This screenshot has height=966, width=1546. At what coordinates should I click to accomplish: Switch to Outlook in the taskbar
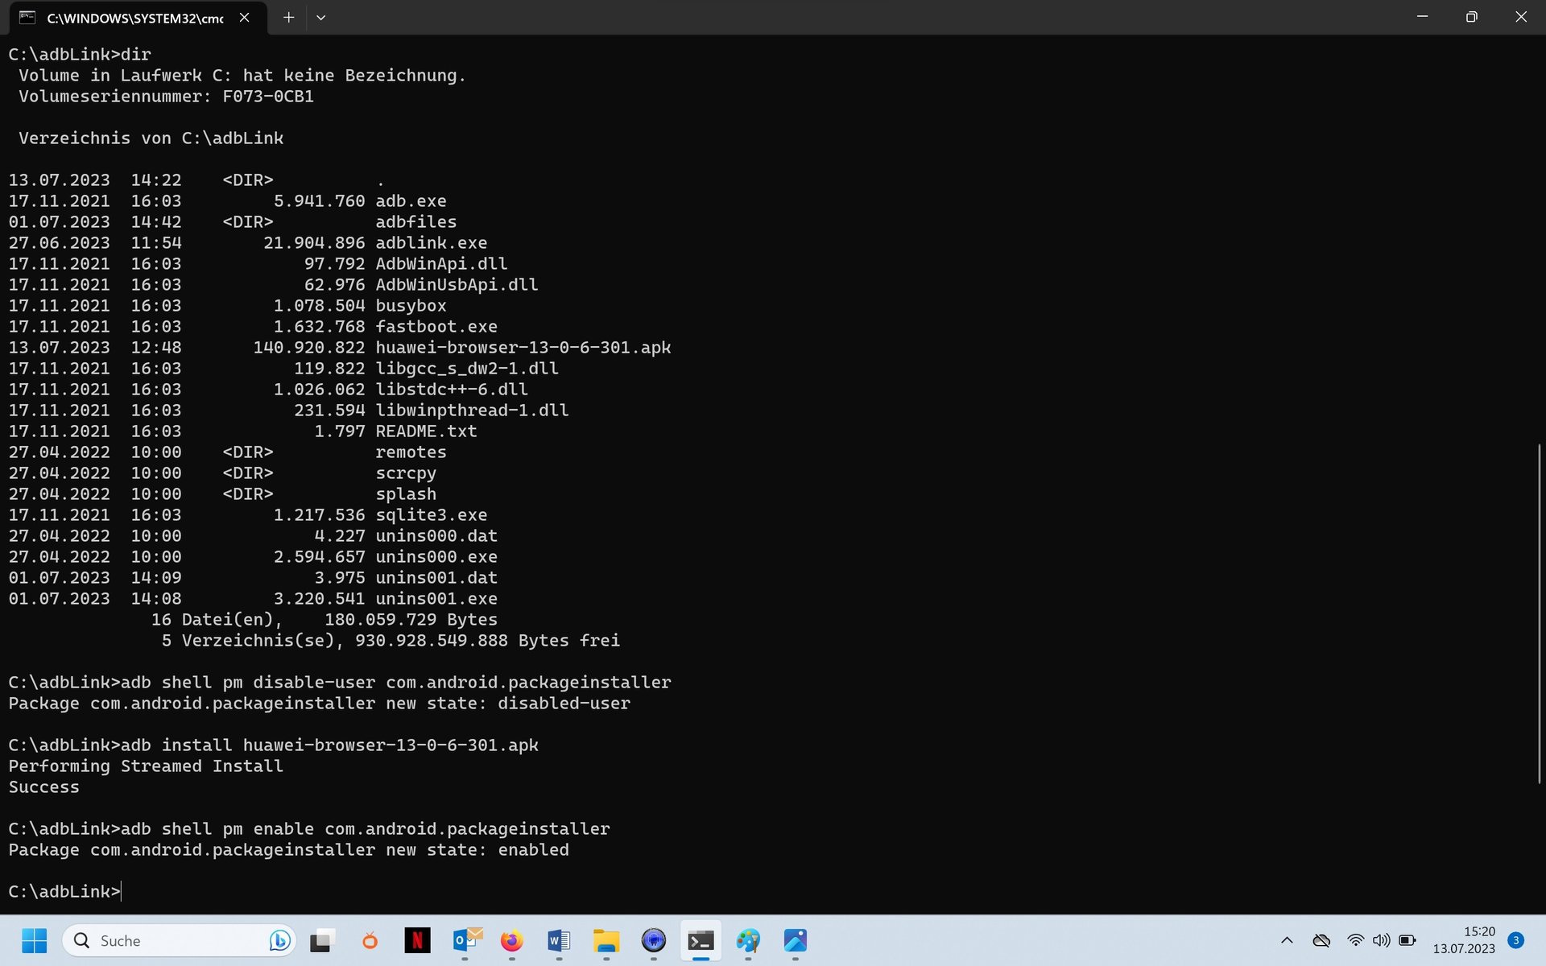click(465, 940)
